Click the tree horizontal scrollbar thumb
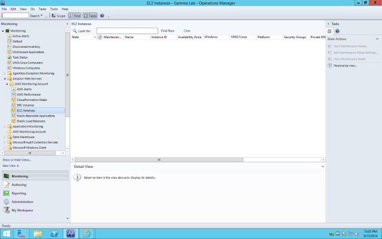The image size is (382, 239). coord(30,153)
